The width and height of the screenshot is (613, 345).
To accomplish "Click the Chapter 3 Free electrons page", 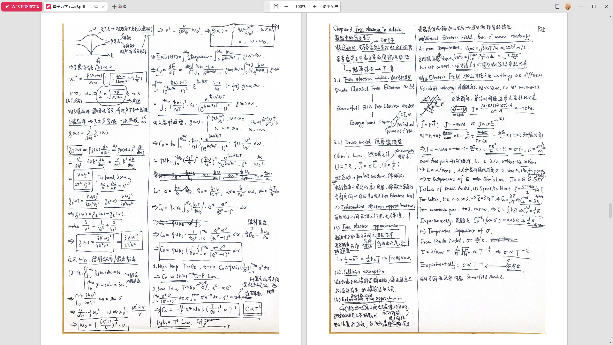I will coord(437,179).
